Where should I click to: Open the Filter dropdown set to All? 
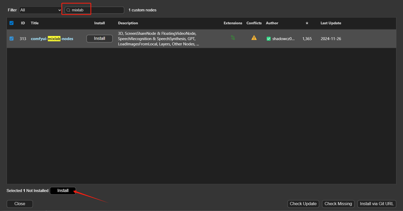coord(40,10)
